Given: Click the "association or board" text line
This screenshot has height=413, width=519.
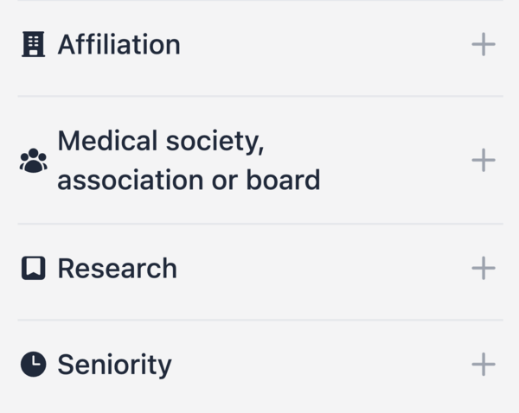Looking at the screenshot, I should (189, 180).
